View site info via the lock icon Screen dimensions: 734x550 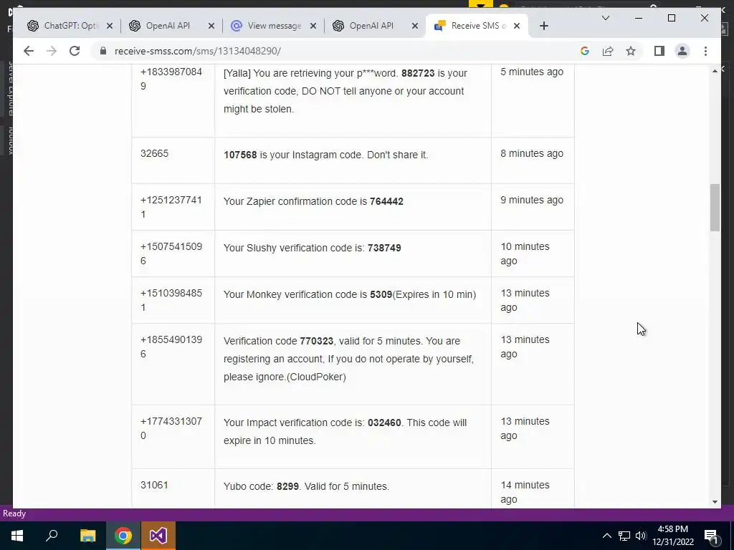click(x=103, y=51)
